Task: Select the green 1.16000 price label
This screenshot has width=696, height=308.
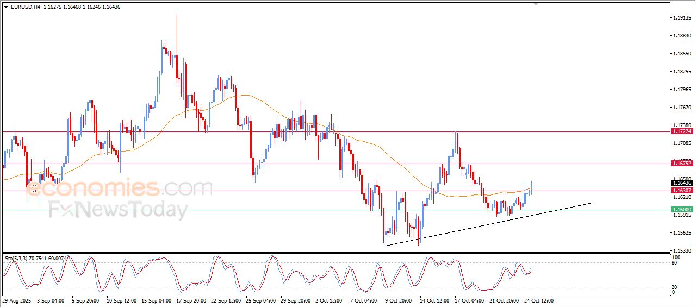Action: (x=681, y=210)
